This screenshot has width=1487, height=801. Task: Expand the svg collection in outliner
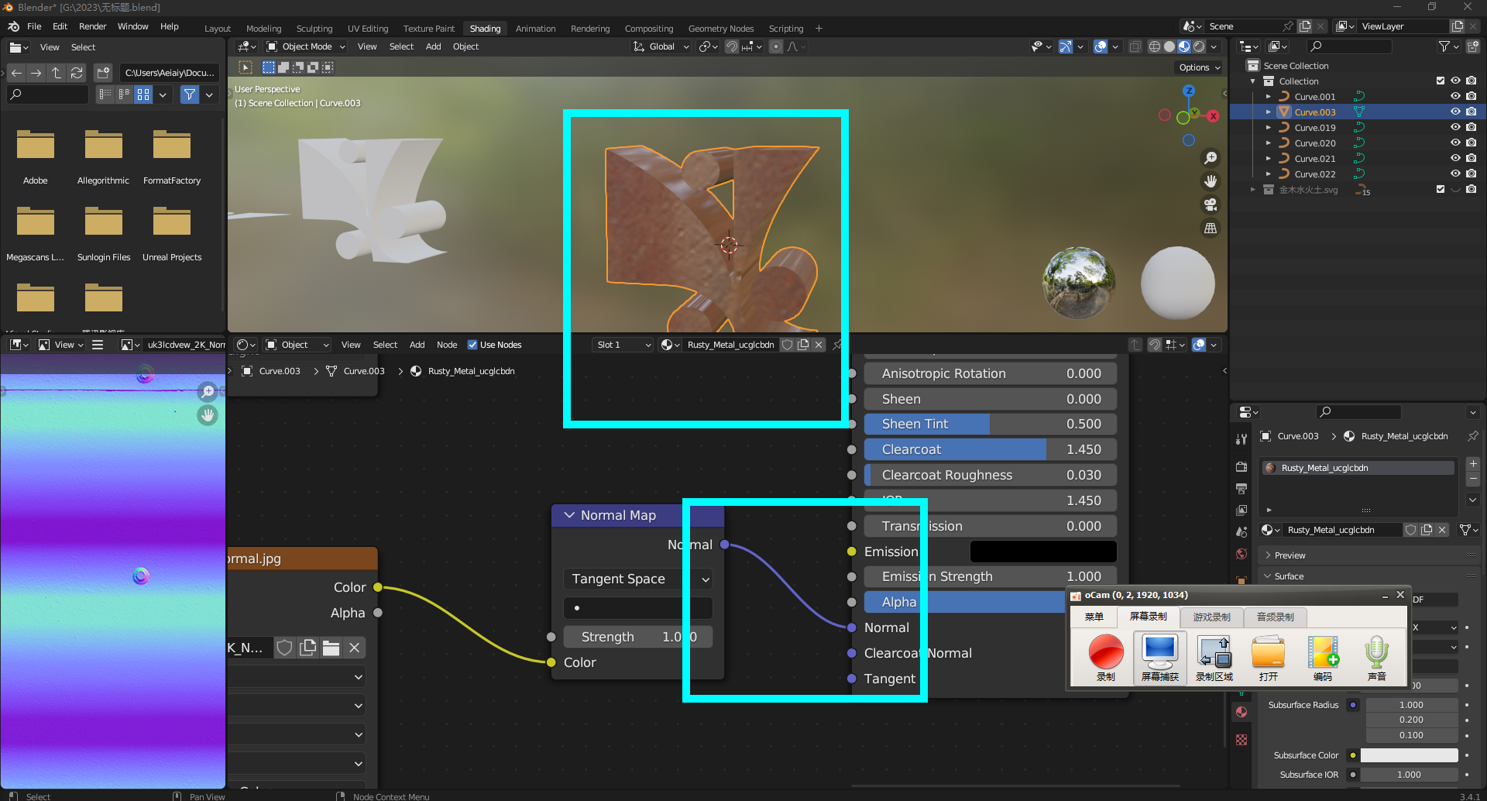coord(1252,190)
